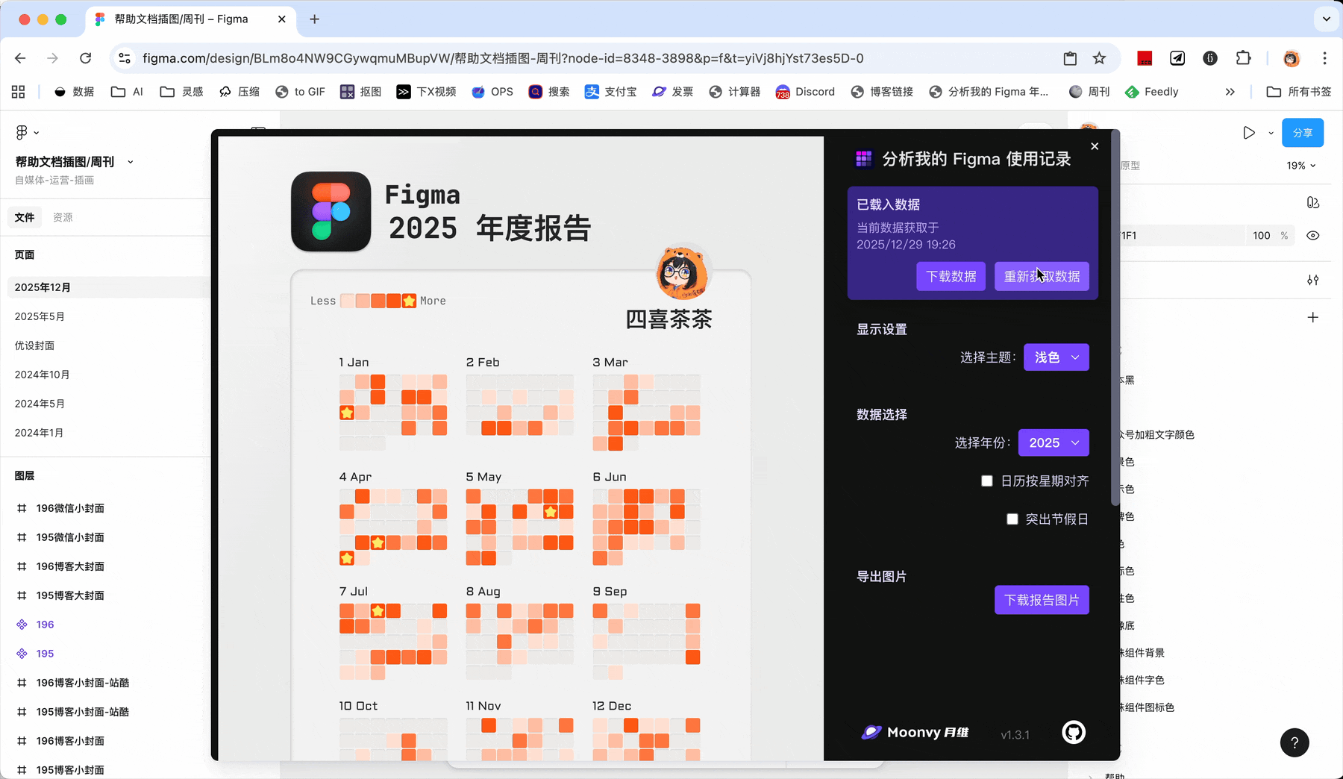
Task: Expand the 19% zoom dropdown
Action: coord(1300,166)
